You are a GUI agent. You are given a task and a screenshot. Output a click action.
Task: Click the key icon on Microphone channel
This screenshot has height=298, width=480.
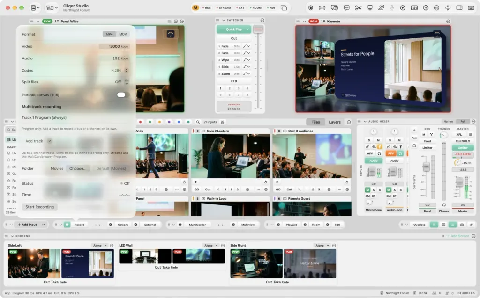tap(379, 147)
